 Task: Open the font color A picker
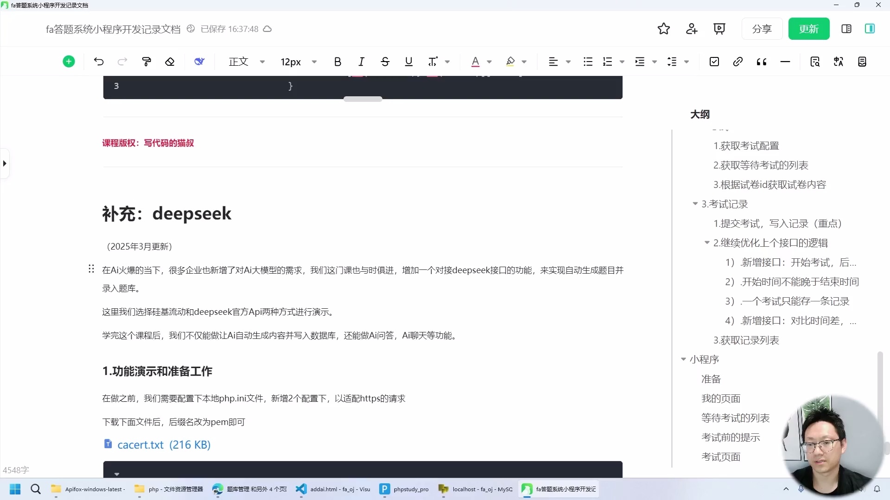coord(475,62)
